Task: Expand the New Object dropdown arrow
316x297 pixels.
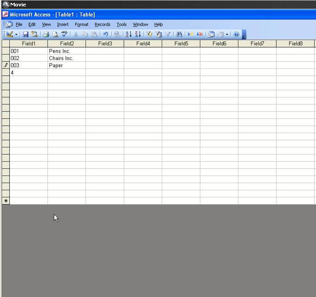Action: click(227, 35)
